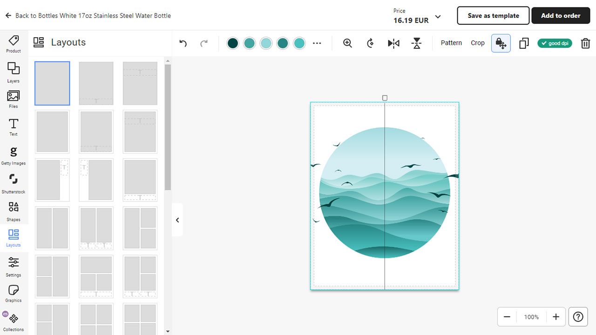Open the Settings panel

(14, 267)
